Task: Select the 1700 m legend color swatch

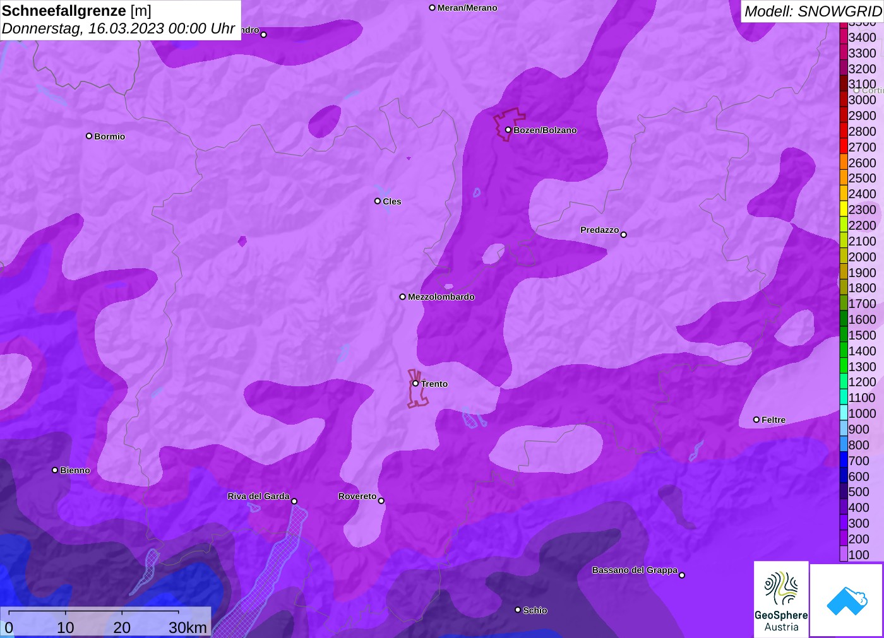Action: [844, 304]
